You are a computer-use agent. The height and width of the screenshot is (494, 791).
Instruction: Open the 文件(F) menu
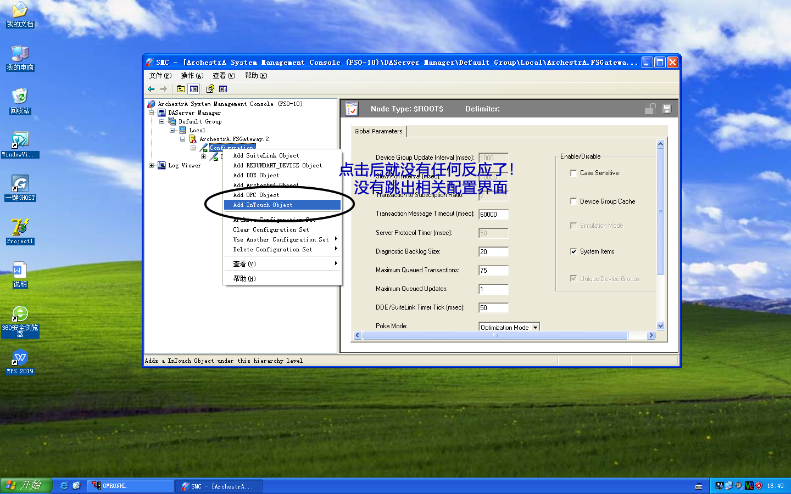pos(160,76)
